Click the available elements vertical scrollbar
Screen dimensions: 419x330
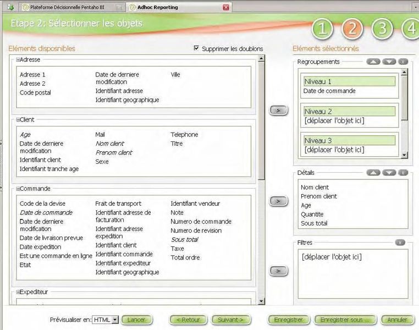pyautogui.click(x=262, y=121)
